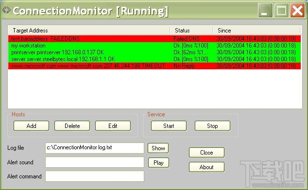
Task: Sort by Target Address column header
Action: coord(89,31)
